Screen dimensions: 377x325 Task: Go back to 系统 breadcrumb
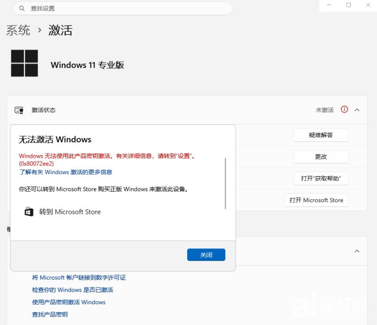(x=18, y=30)
